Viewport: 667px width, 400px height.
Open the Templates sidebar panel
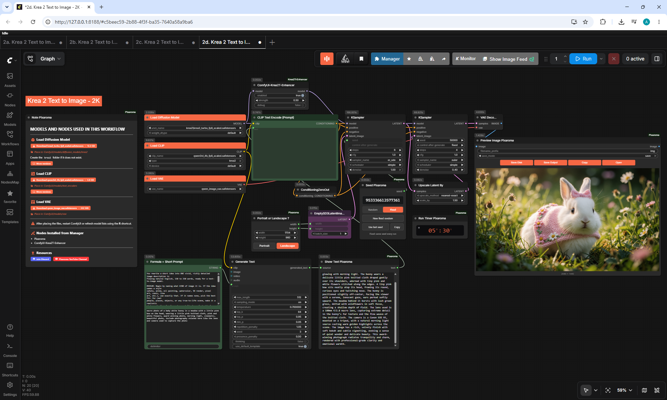(10, 216)
